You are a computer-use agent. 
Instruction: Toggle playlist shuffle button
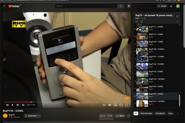click(142, 22)
